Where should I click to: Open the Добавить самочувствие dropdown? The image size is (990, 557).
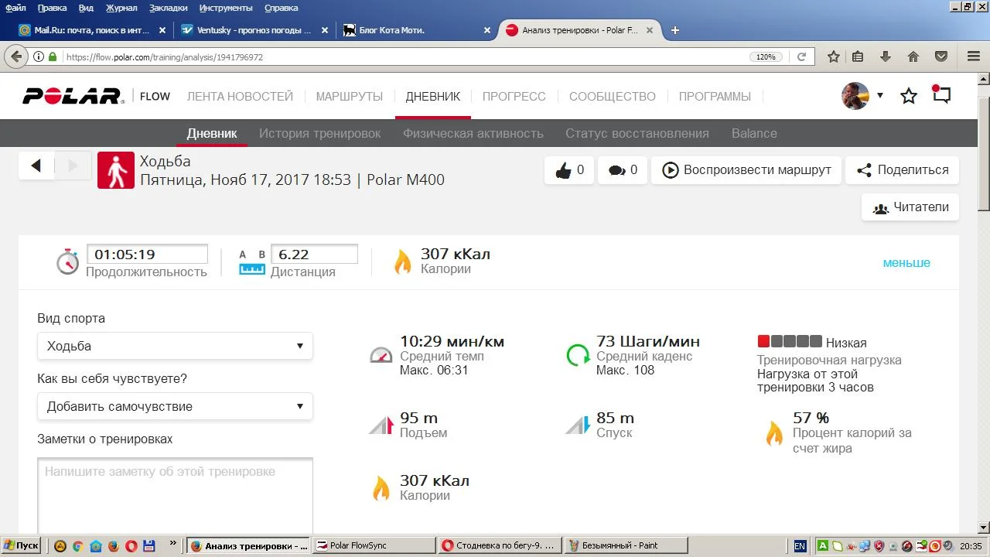[x=175, y=406]
